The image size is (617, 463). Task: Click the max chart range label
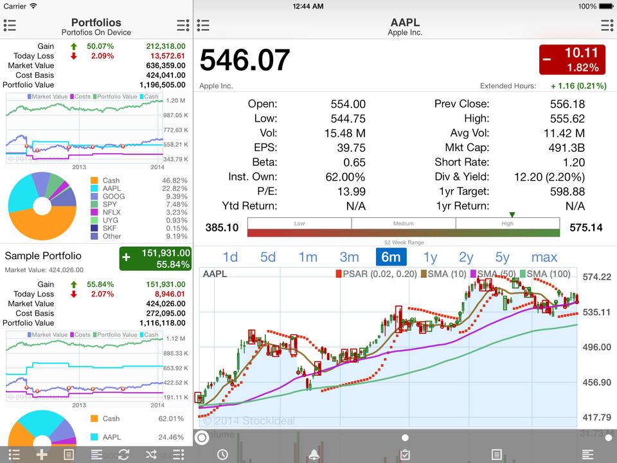(544, 257)
